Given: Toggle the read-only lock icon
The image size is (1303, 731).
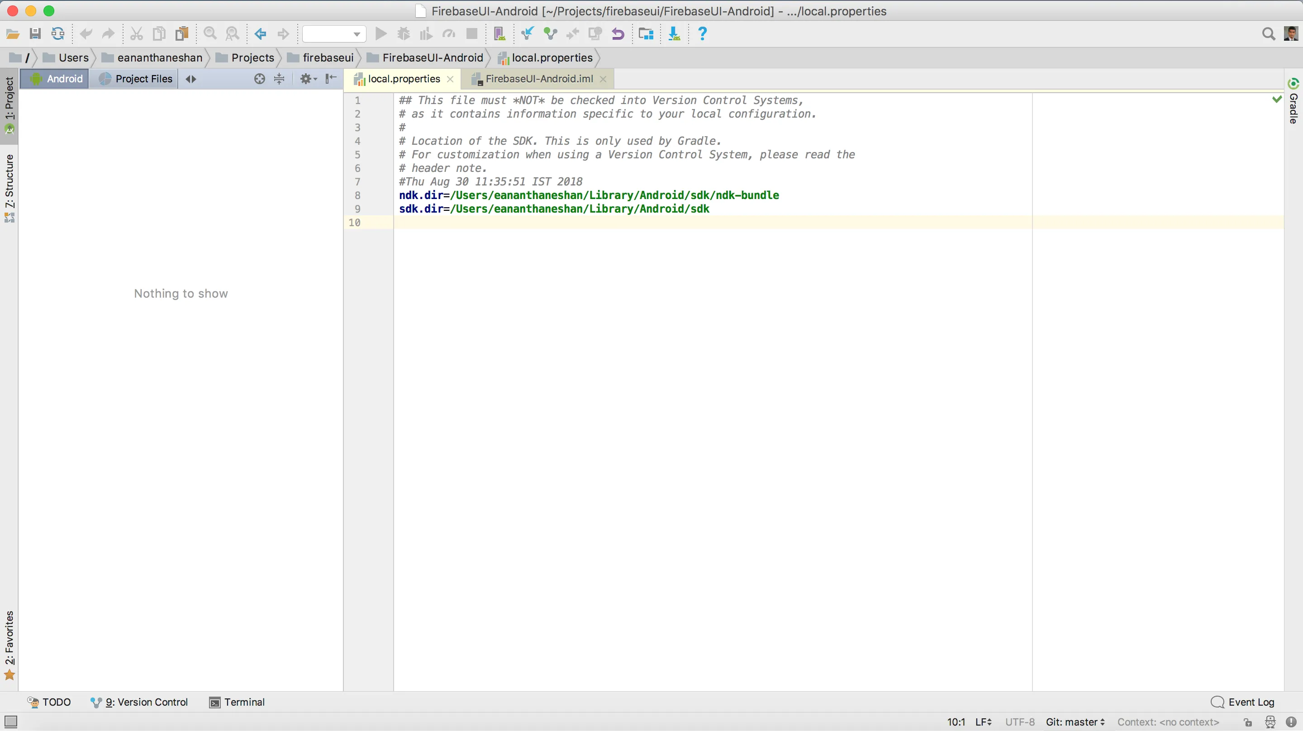Looking at the screenshot, I should pyautogui.click(x=1248, y=722).
